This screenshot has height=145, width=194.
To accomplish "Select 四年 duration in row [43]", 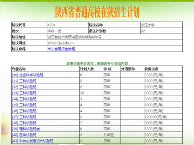I will tap(107, 141).
